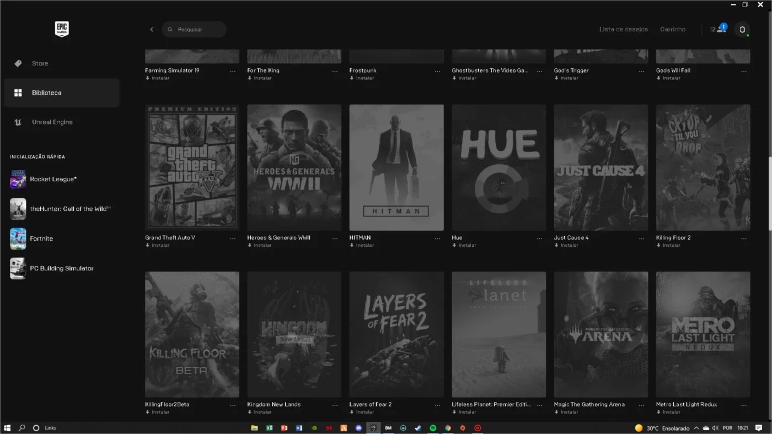The height and width of the screenshot is (434, 772).
Task: Open options menu for For The King
Action: [335, 71]
